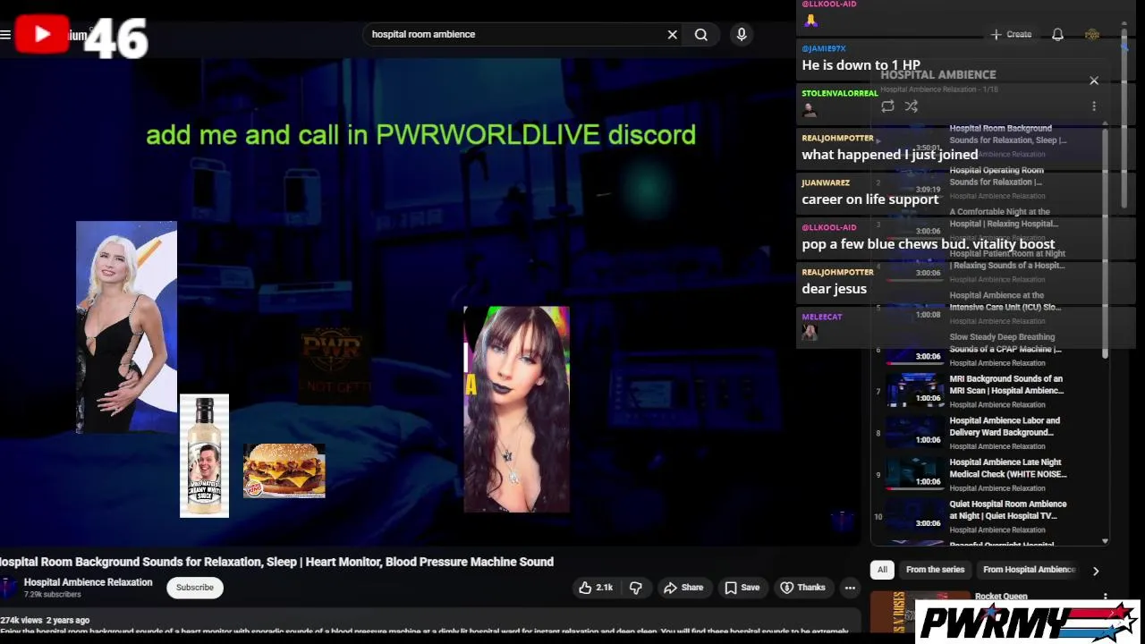Viewport: 1145px width, 644px height.
Task: Open Hospital Ambience Relaxation channel avatar
Action: coord(8,588)
